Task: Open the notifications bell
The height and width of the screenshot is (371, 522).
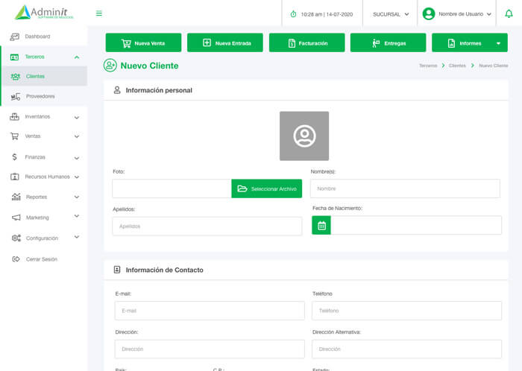Action: pos(509,13)
